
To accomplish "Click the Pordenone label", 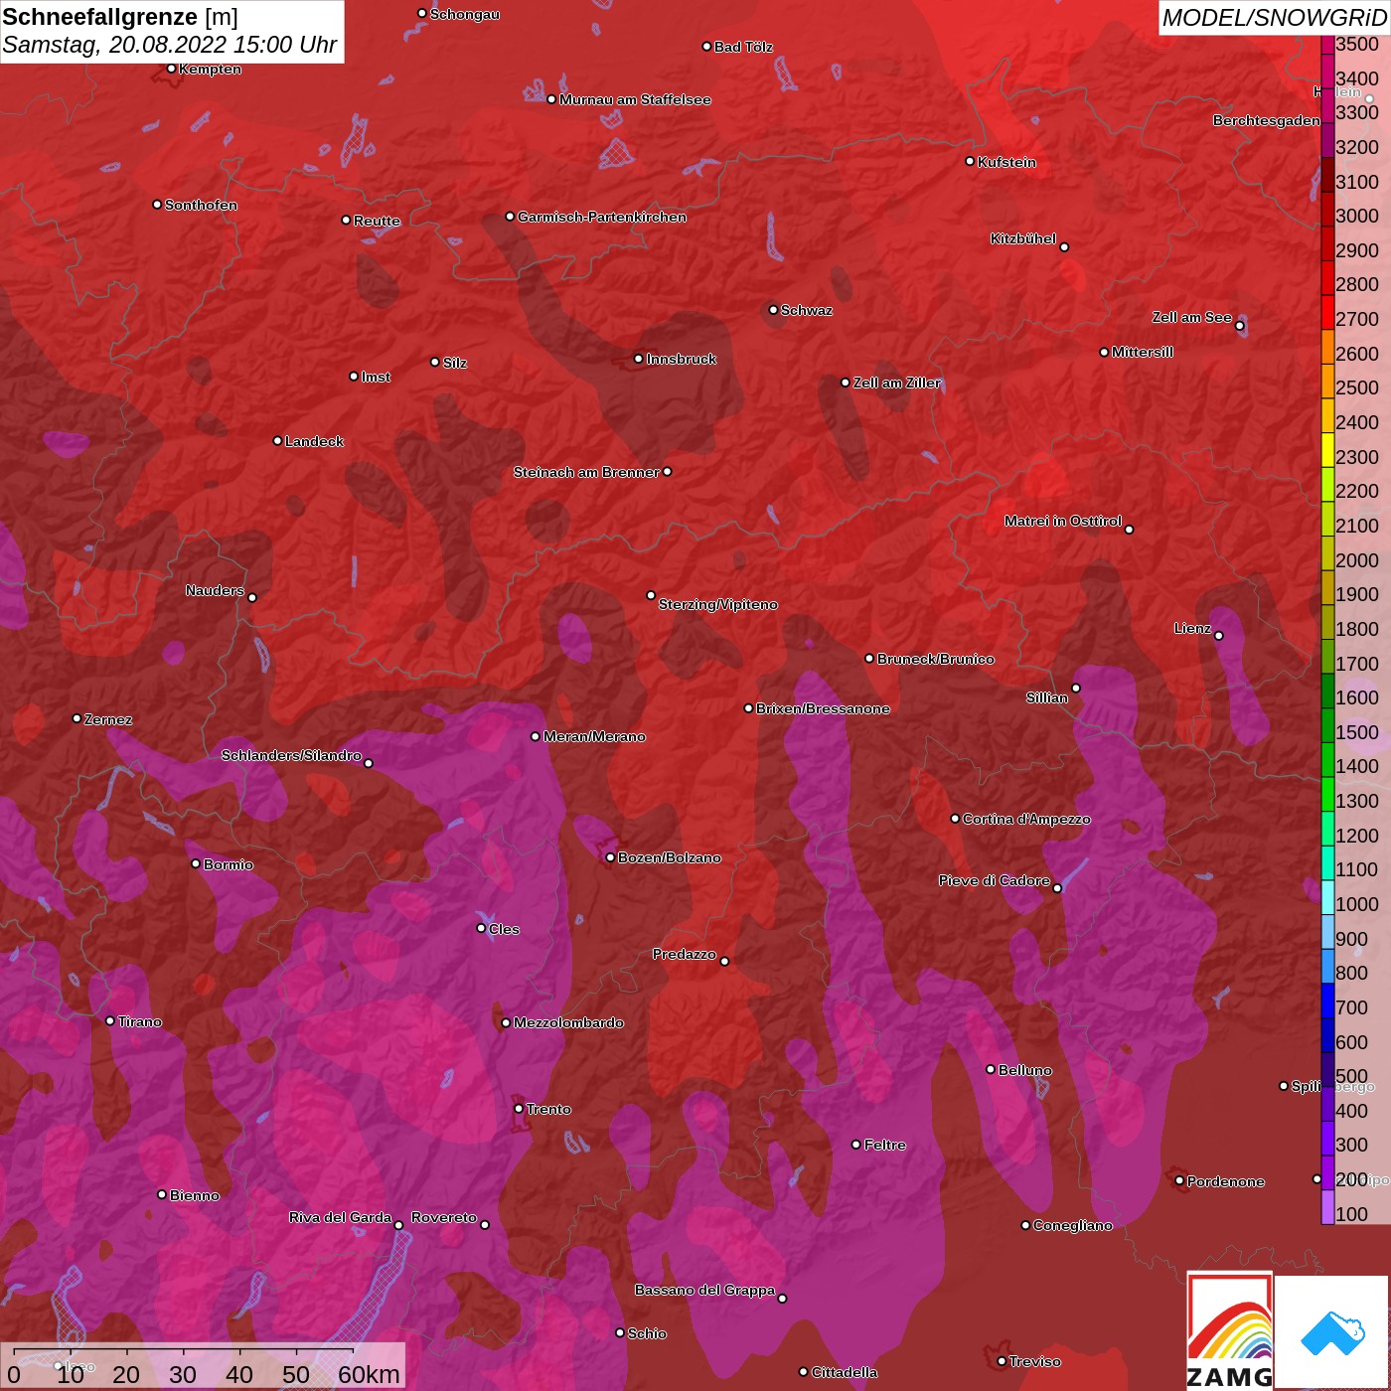I will (1226, 1181).
